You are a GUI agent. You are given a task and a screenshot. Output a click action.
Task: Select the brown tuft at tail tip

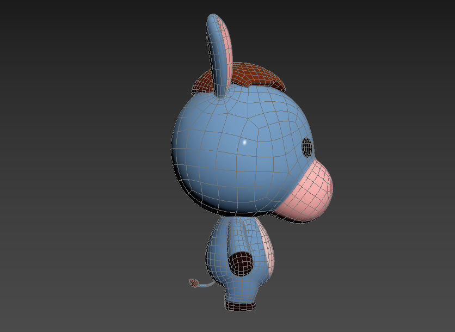coord(194,282)
